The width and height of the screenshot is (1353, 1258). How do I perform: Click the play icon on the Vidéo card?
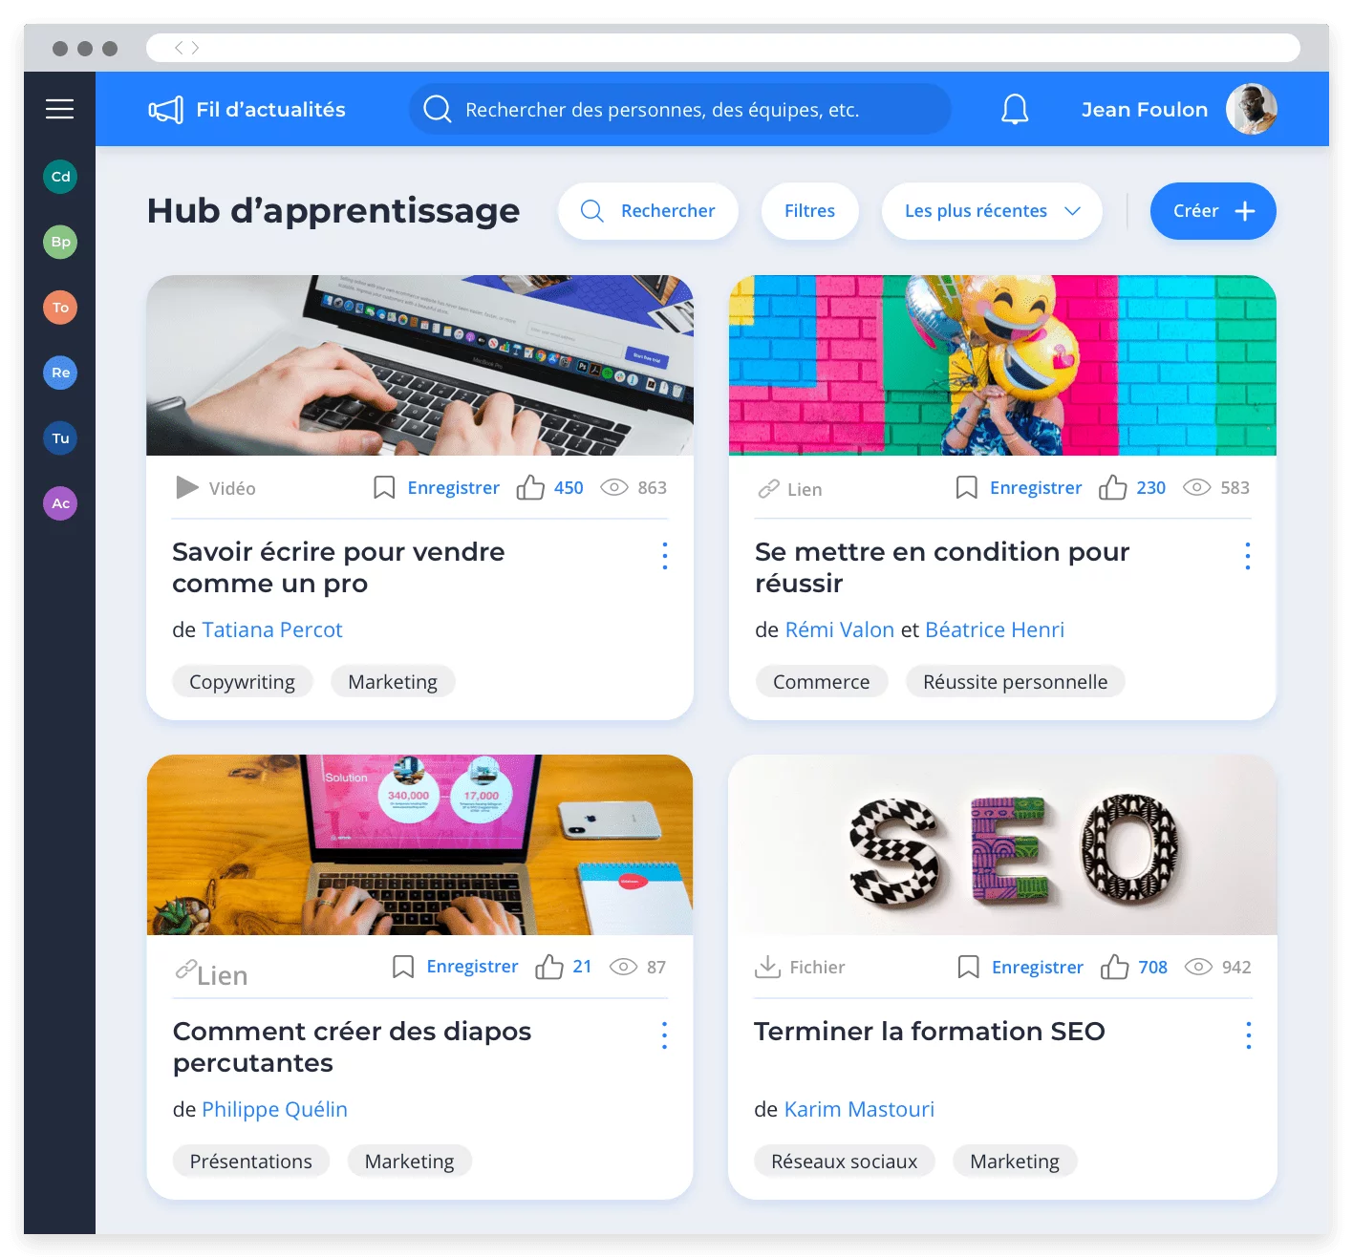pos(185,487)
